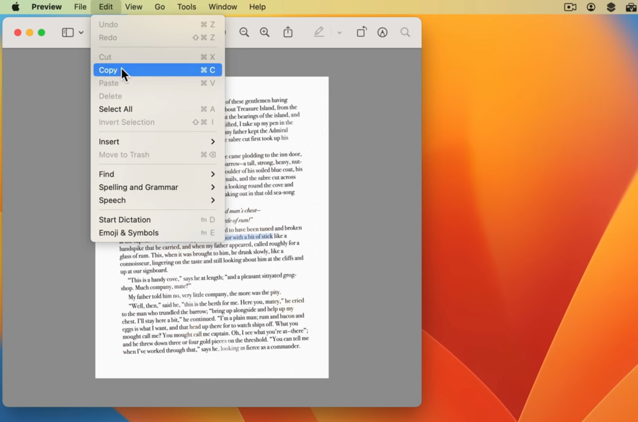Choose Start Dictation
This screenshot has width=638, height=422.
tap(158, 220)
